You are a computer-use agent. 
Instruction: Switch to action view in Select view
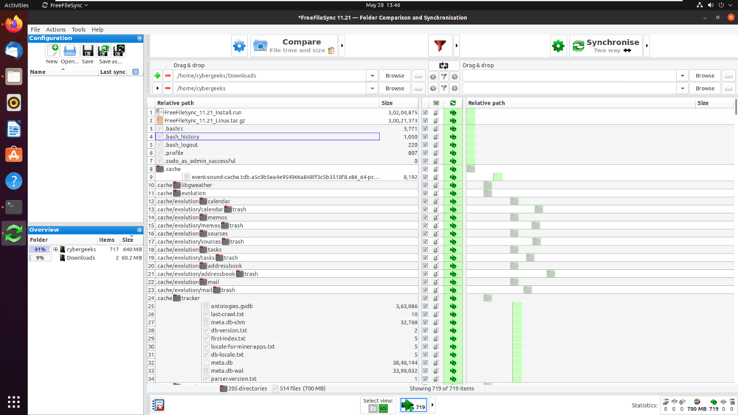[x=383, y=408]
